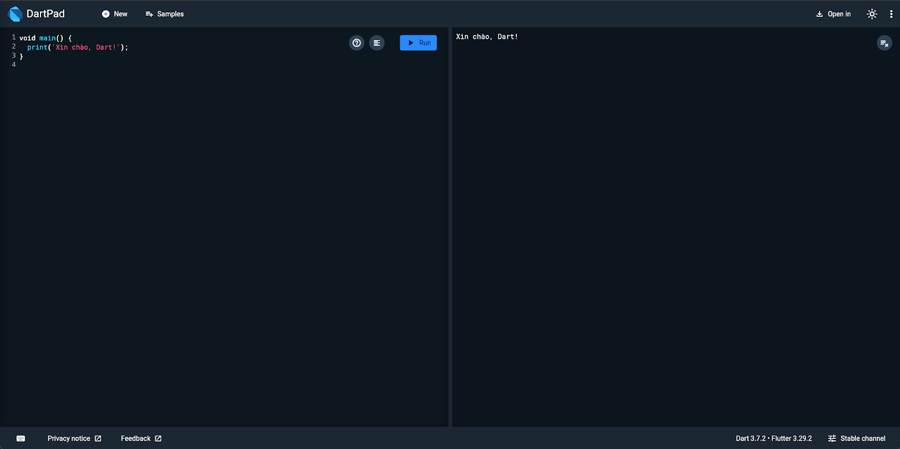
Task: Open the Feedback link
Action: click(x=141, y=438)
